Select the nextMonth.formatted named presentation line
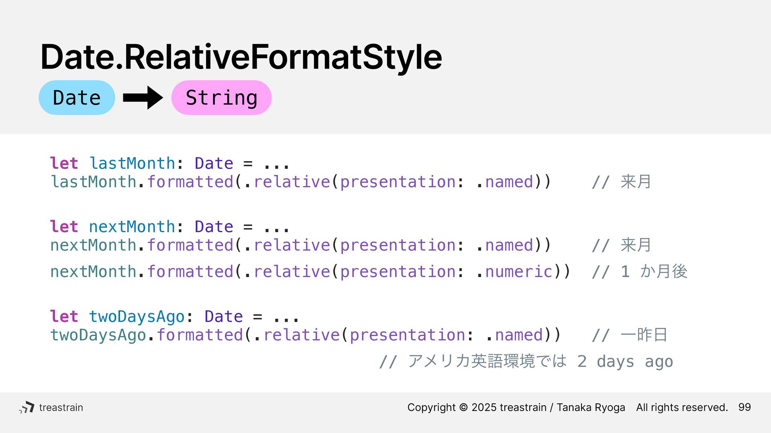 [300, 245]
